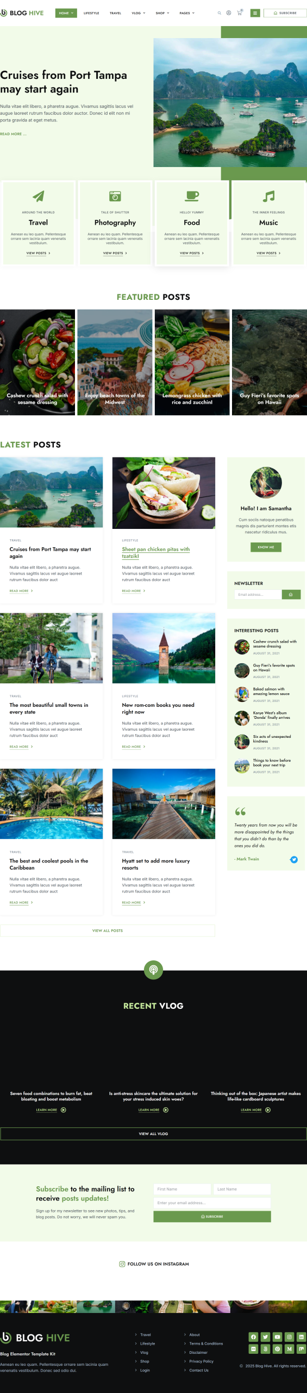The image size is (307, 1393).
Task: Focus the First Name input field
Action: click(x=182, y=1189)
